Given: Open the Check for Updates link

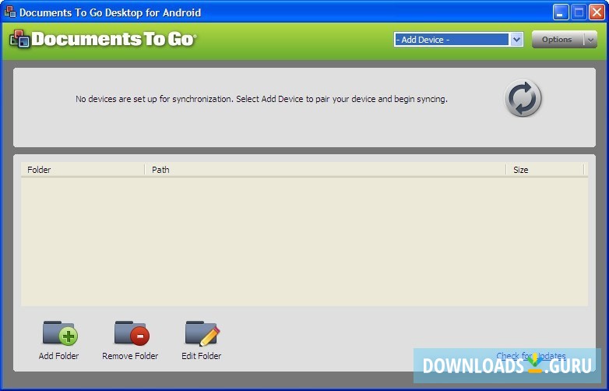Looking at the screenshot, I should (530, 356).
